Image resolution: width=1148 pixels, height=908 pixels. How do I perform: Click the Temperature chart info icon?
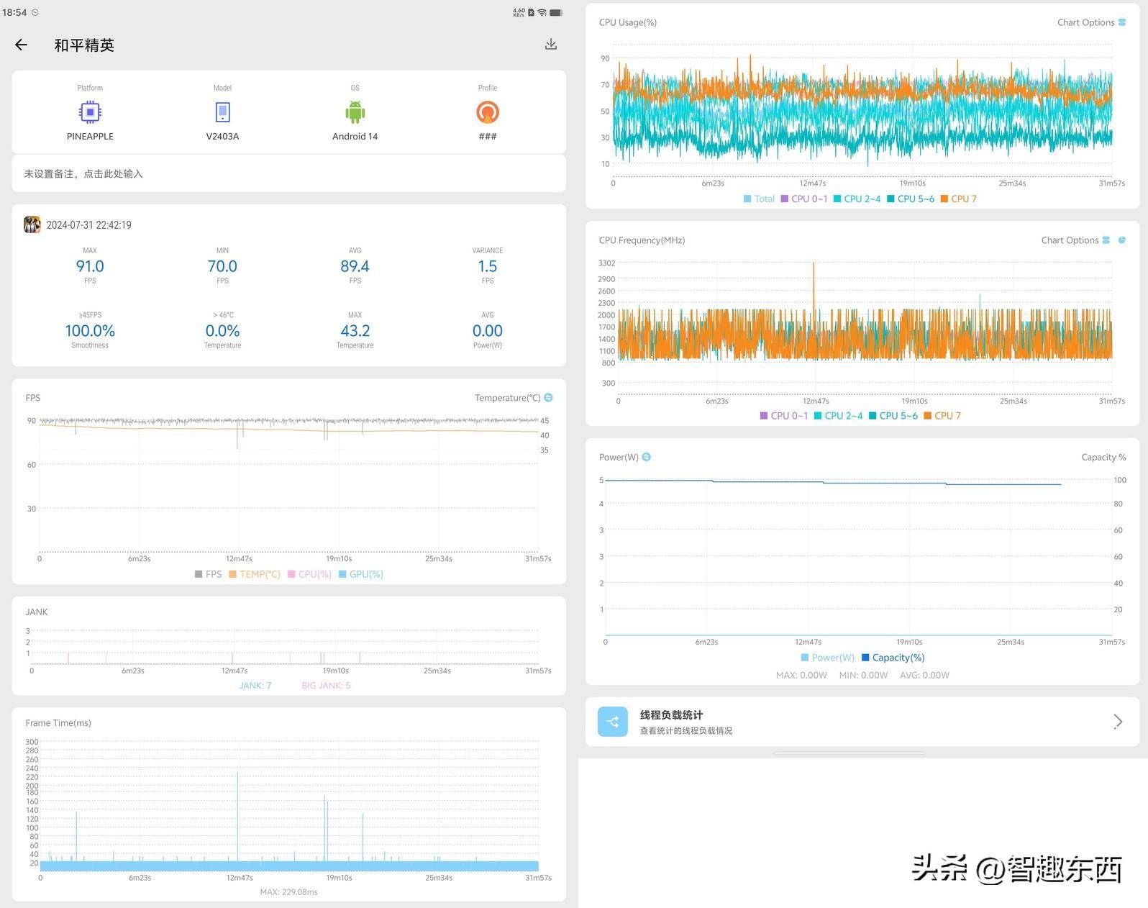549,398
